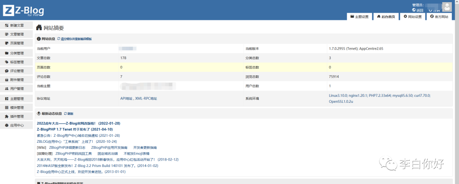Screen dimensions: 459x184
Task: Open ZBlogPHP详细更新日志 wiki link
Action: (67, 148)
